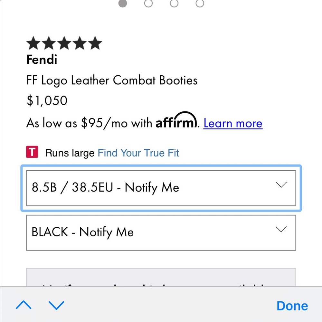322x322 pixels.
Task: Click the middle star to change rating
Action: pos(64,42)
